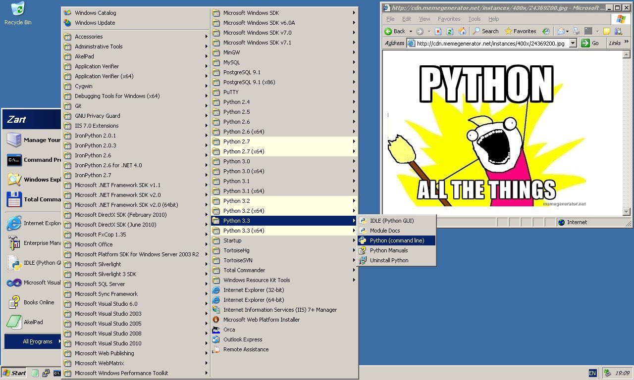
Task: Click the IE Stop button in toolbar
Action: point(438,31)
